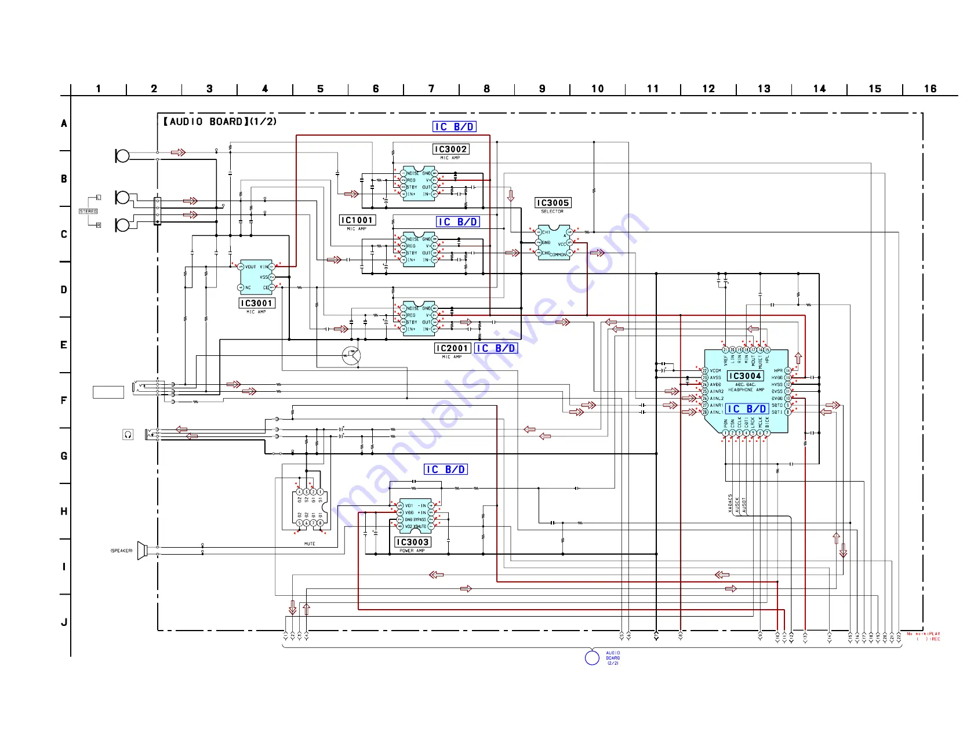Image resolution: width=974 pixels, height=732 pixels.
Task: Click the AUSDT signal label
Action: tap(744, 505)
